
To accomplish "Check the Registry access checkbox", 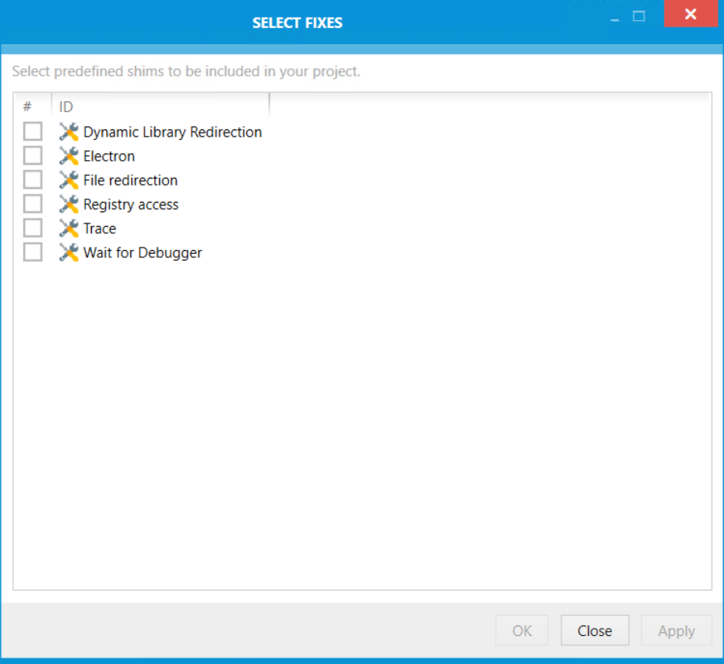I will [x=32, y=203].
